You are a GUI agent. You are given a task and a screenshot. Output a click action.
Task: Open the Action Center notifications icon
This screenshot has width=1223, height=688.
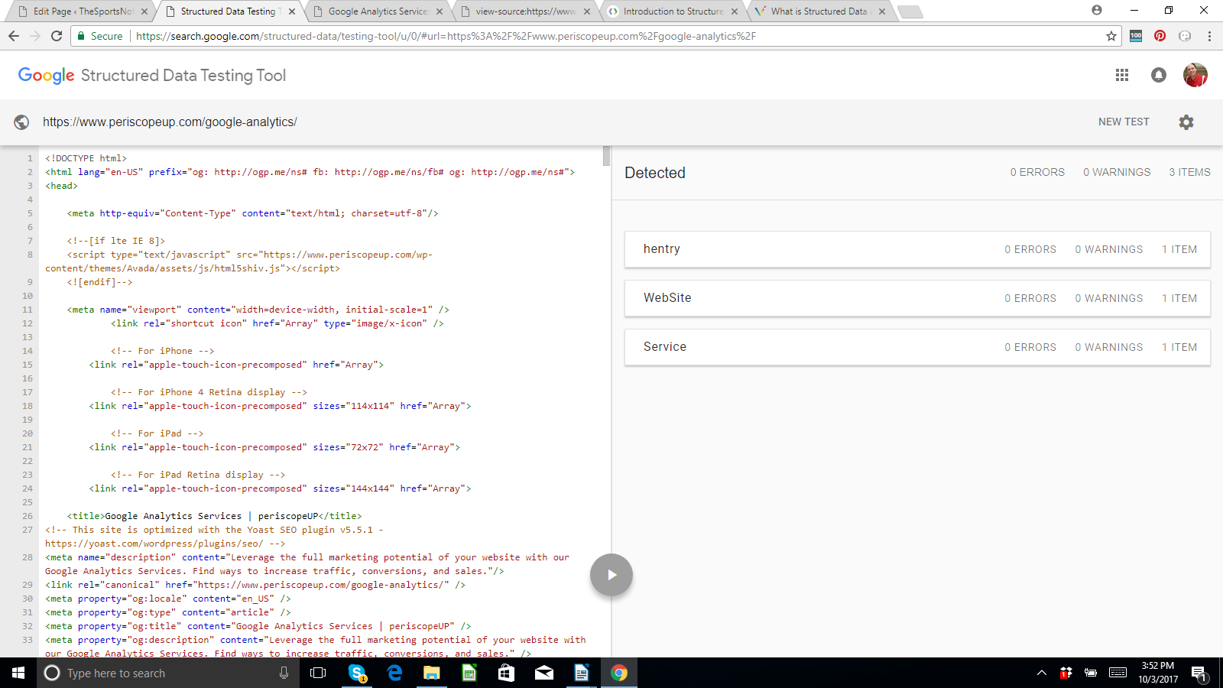point(1199,673)
